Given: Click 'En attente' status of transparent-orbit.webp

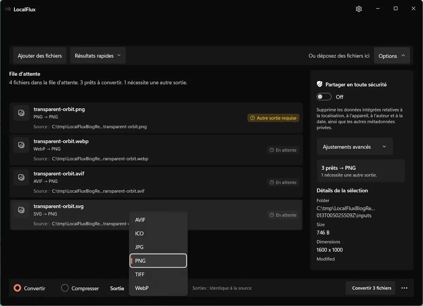Looking at the screenshot, I should click(x=283, y=150).
